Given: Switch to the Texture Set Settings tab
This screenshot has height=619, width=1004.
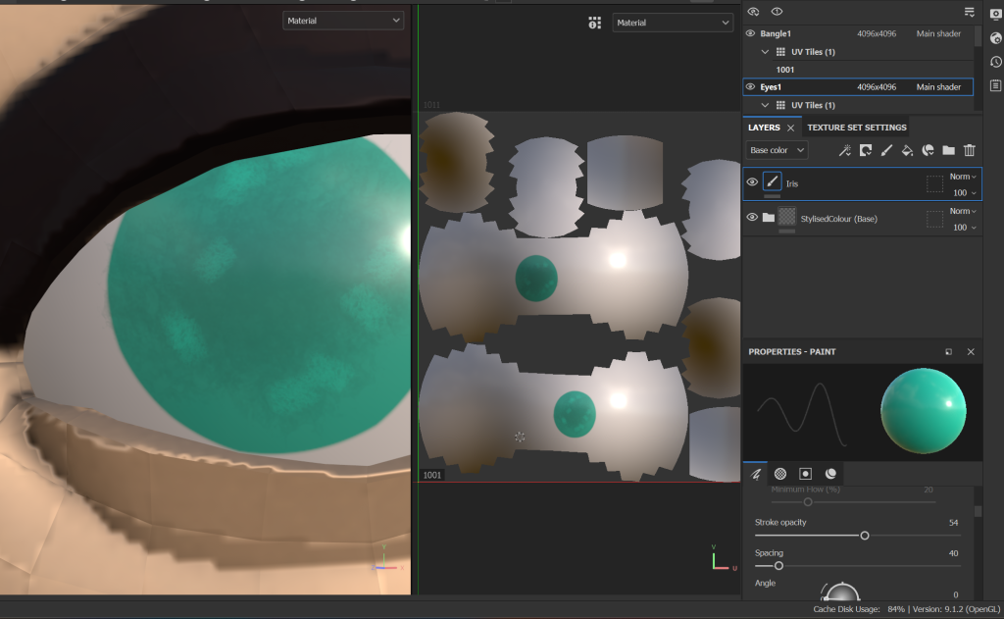Looking at the screenshot, I should click(856, 128).
